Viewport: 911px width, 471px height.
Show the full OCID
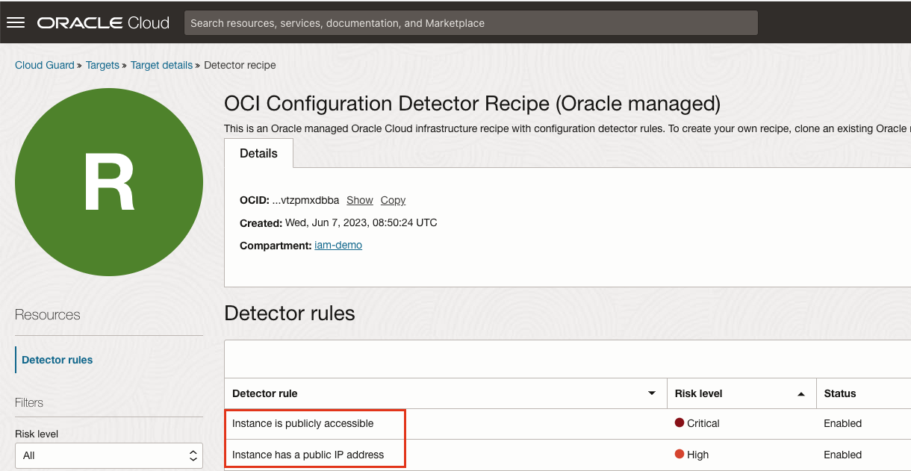(x=359, y=200)
